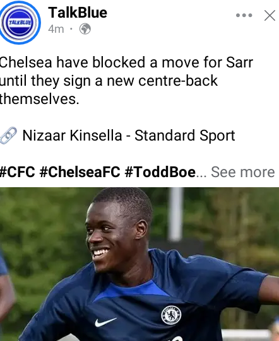Viewport: 279px width, 341px height.
Task: Dismiss the post with the X
Action: pyautogui.click(x=270, y=15)
